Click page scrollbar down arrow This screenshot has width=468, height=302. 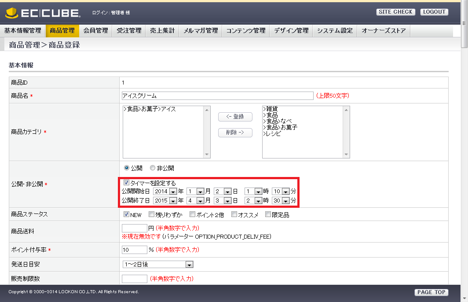464,298
